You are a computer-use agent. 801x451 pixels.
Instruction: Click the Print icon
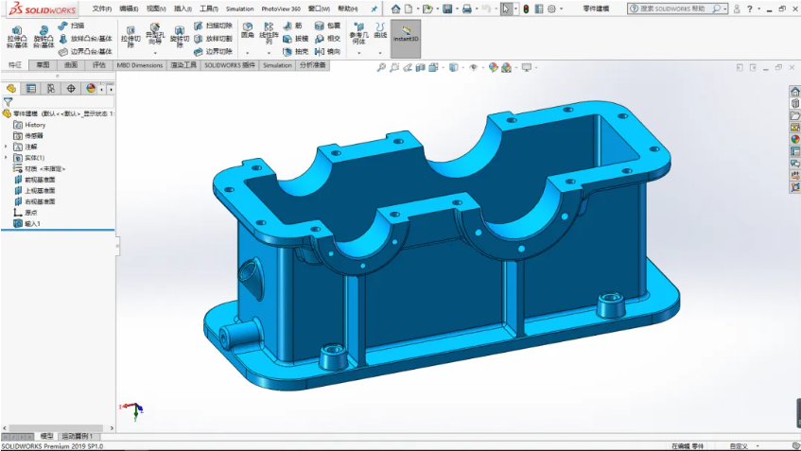(467, 9)
